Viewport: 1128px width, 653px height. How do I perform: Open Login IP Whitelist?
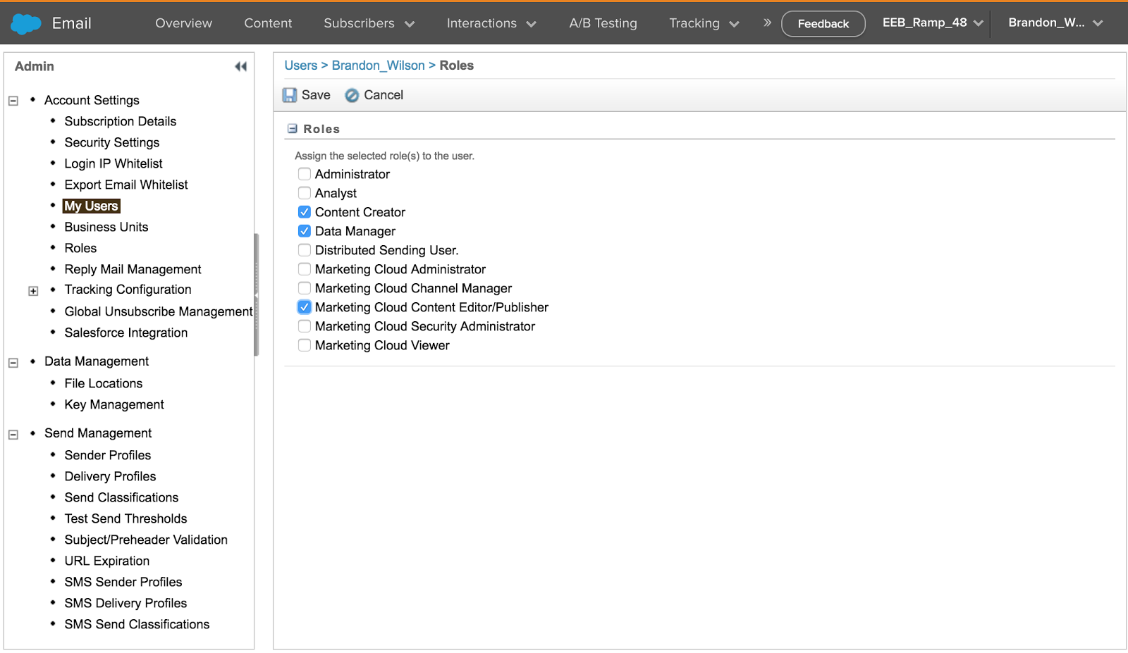tap(114, 163)
